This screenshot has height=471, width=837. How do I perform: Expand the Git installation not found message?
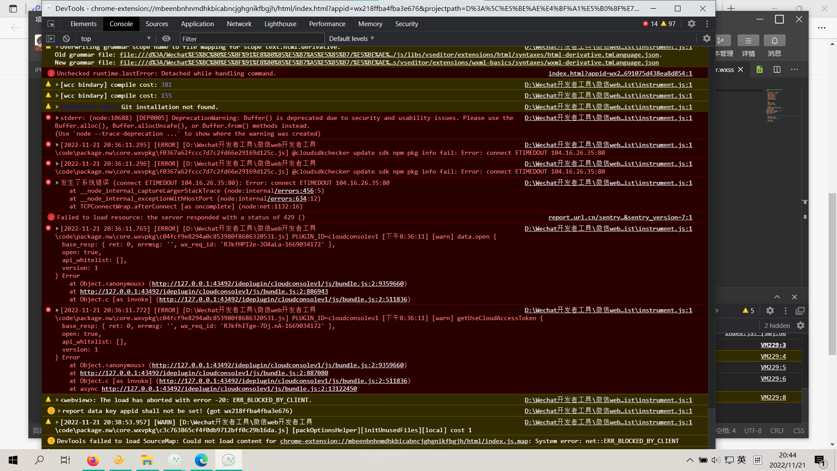pos(57,107)
